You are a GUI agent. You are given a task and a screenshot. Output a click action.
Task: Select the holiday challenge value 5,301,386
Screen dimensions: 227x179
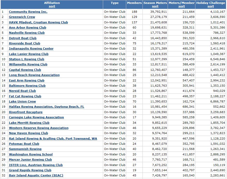218,27
